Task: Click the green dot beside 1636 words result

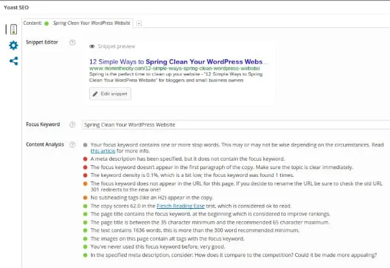Action: coord(85,230)
